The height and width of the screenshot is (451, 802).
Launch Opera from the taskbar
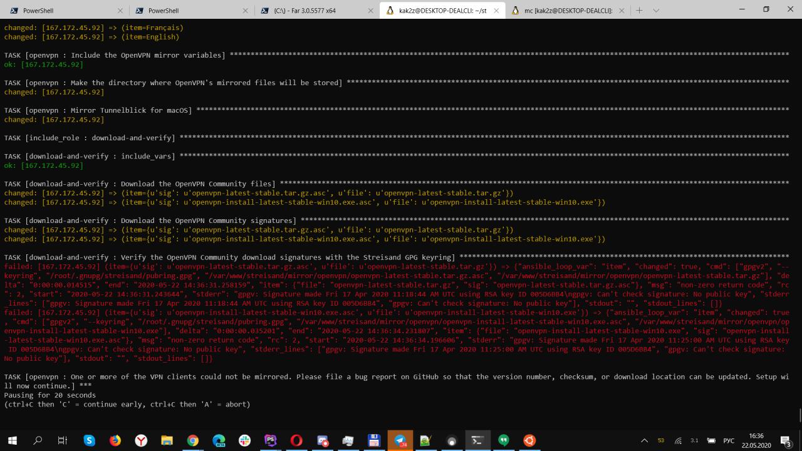296,440
